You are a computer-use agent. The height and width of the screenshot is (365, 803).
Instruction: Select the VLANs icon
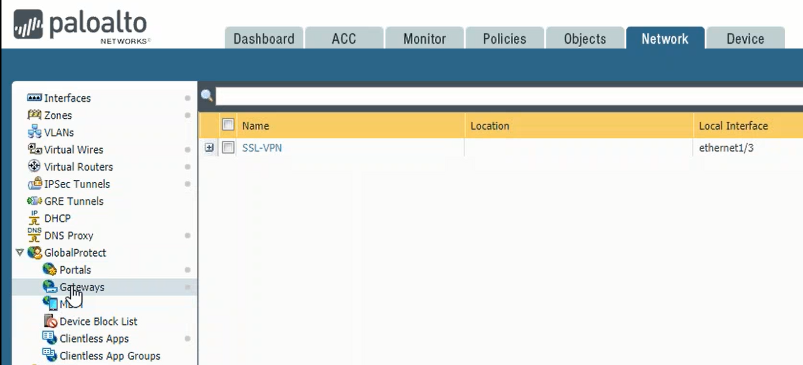point(34,132)
